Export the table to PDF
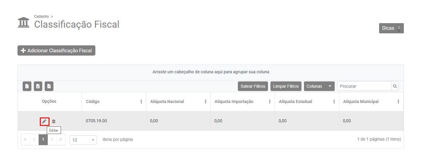 click(x=27, y=86)
